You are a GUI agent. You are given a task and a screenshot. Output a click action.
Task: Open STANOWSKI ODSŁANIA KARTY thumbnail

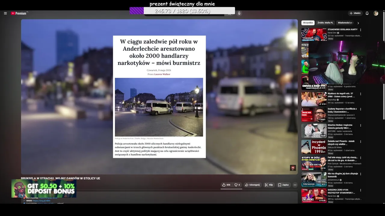(314, 35)
